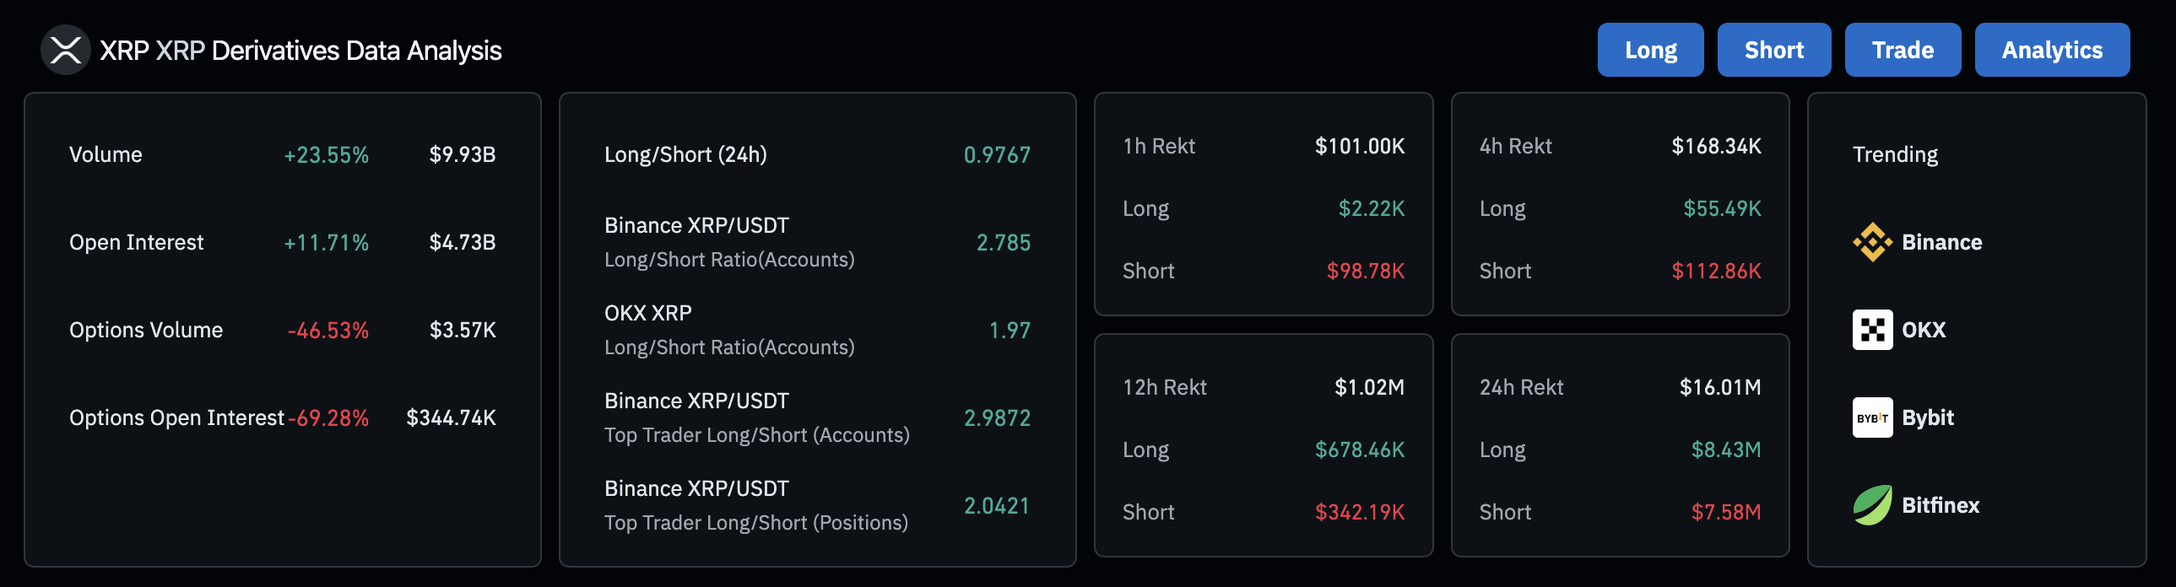The height and width of the screenshot is (587, 2176).
Task: Open the Trade button
Action: [1902, 50]
